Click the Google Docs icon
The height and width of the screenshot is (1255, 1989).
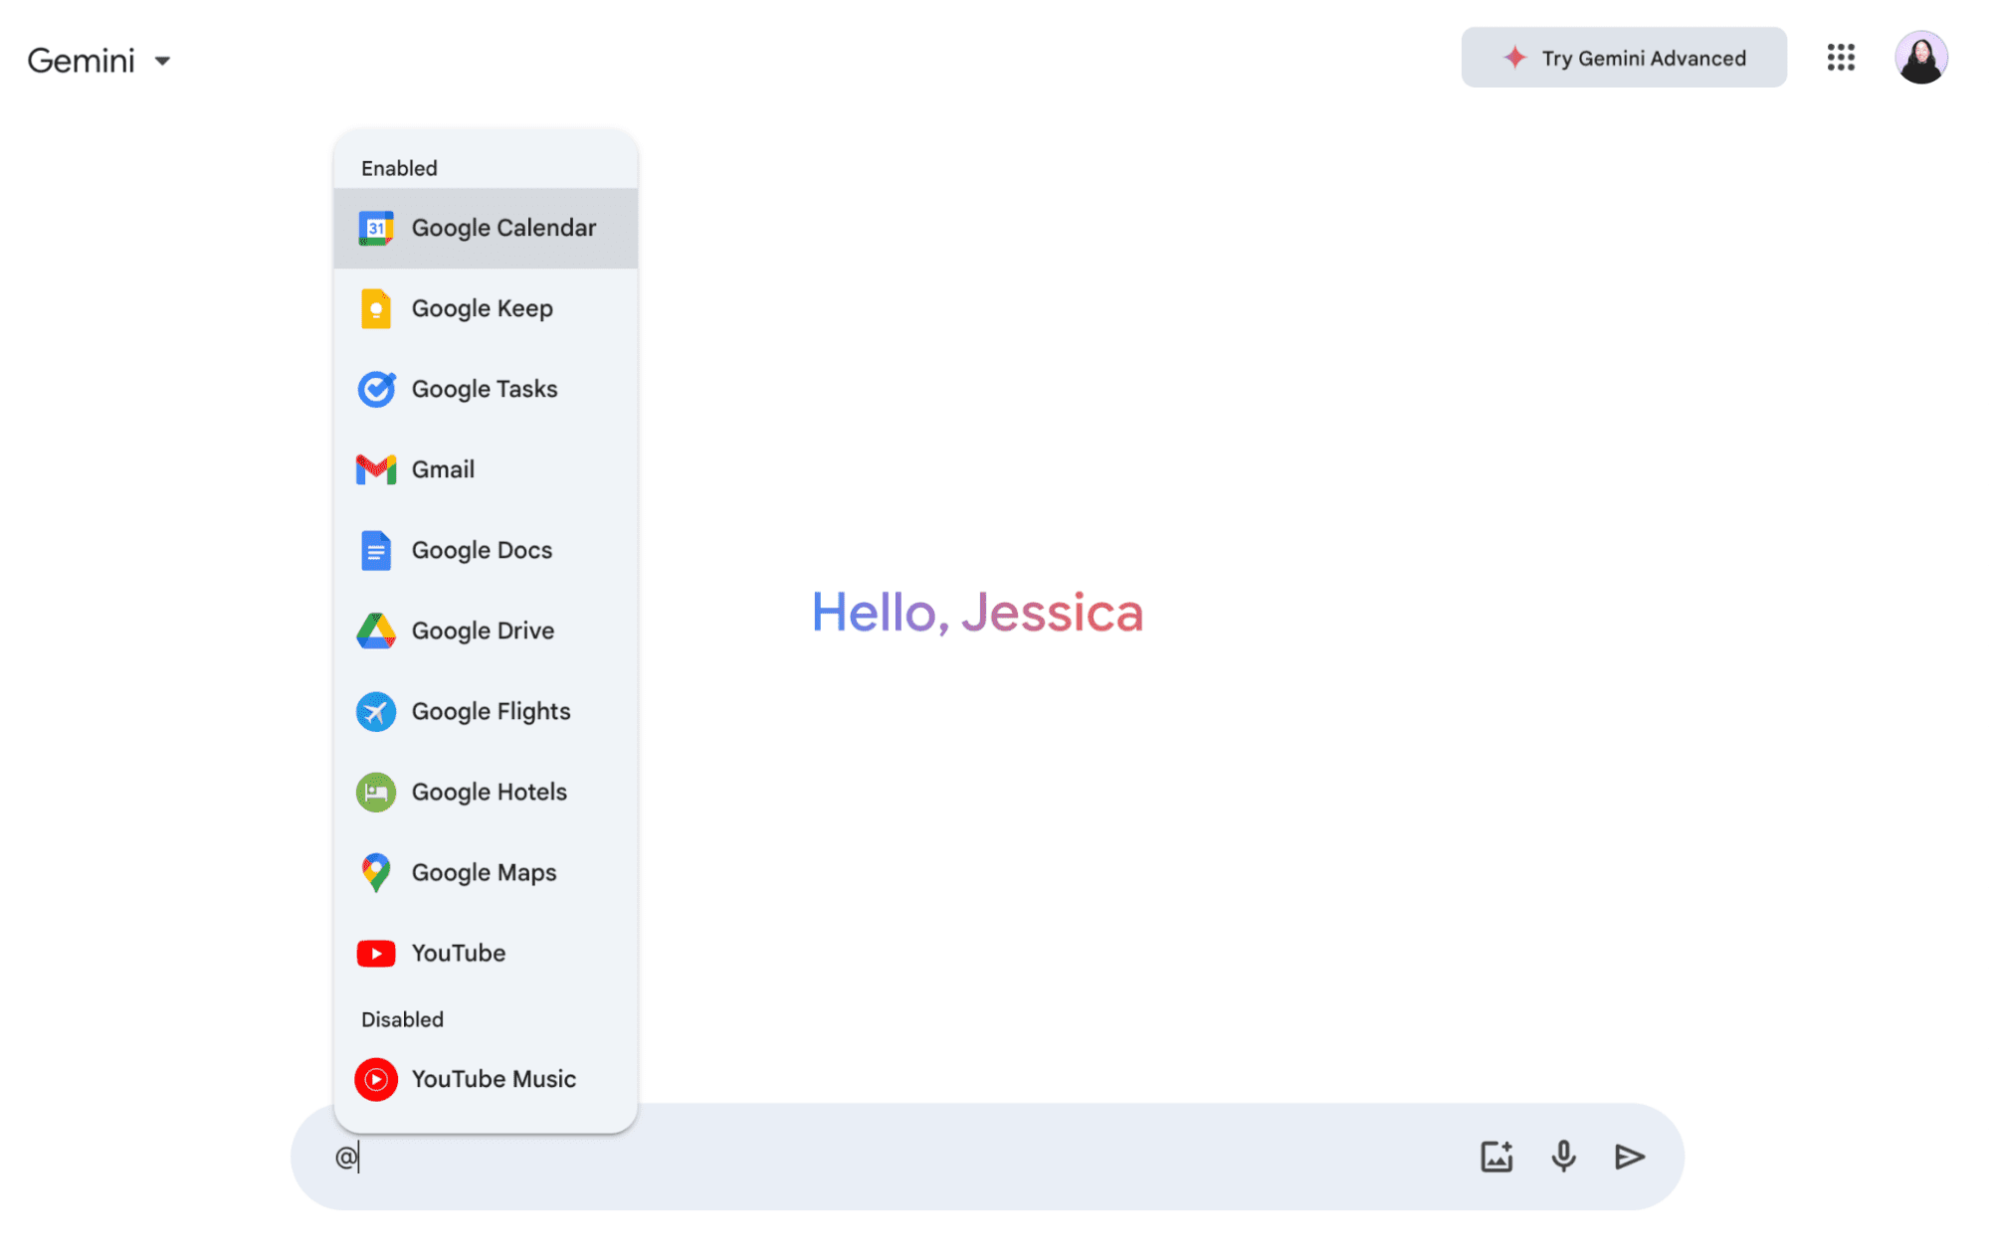click(376, 550)
